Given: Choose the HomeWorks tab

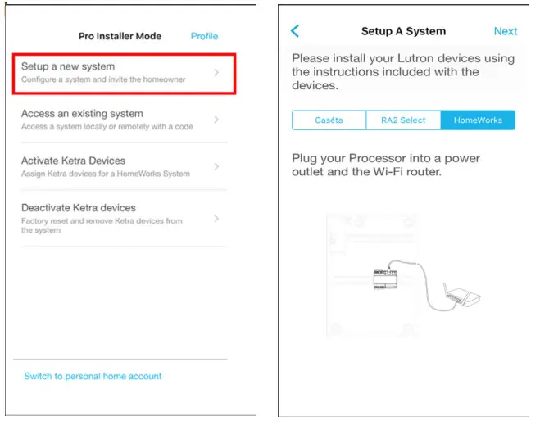Looking at the screenshot, I should [478, 120].
